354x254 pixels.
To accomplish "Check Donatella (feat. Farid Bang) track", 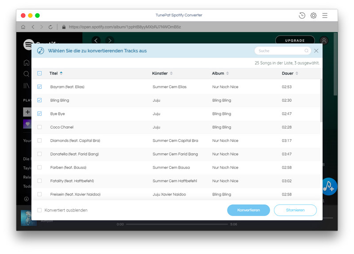I will click(x=39, y=154).
